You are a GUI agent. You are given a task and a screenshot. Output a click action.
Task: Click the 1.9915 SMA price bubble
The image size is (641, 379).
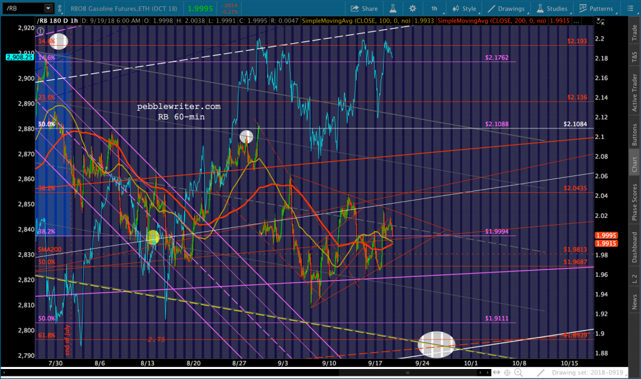pos(606,243)
